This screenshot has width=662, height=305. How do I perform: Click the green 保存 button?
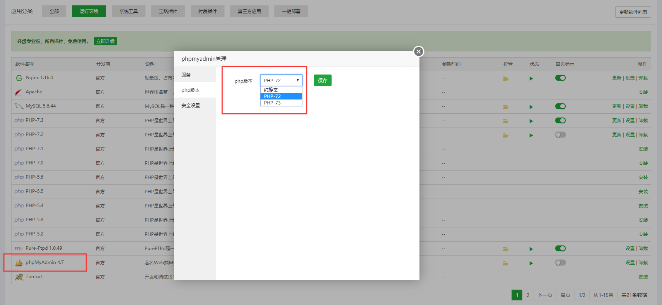[x=323, y=80]
